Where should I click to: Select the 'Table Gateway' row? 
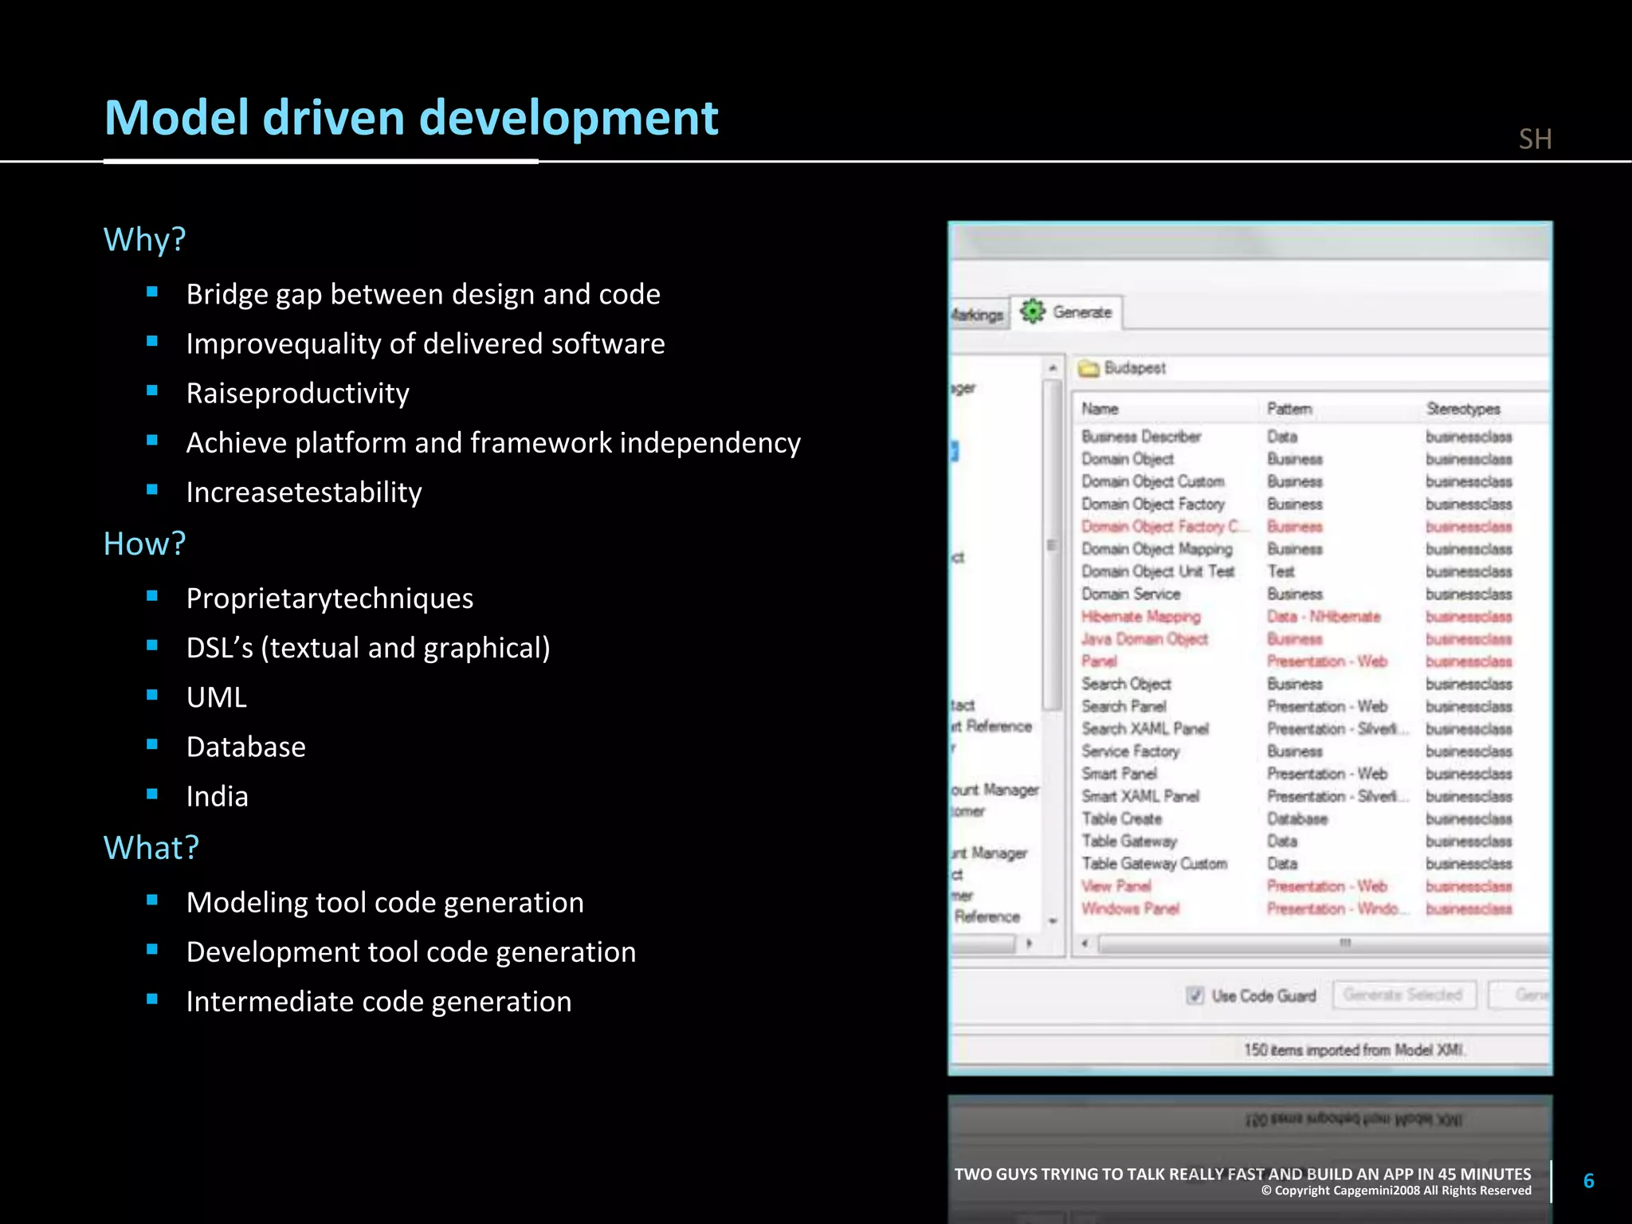[x=1297, y=841]
